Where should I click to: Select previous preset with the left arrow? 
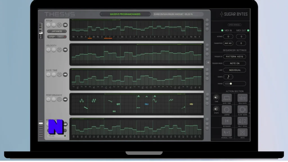point(101,14)
